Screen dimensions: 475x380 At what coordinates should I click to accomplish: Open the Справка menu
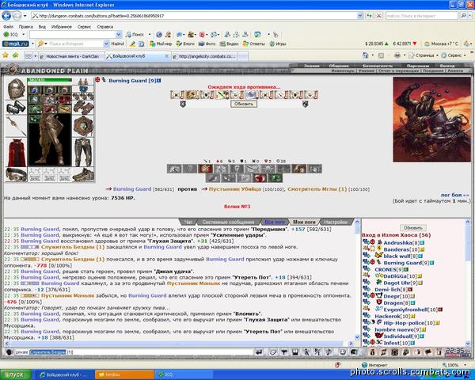click(104, 27)
